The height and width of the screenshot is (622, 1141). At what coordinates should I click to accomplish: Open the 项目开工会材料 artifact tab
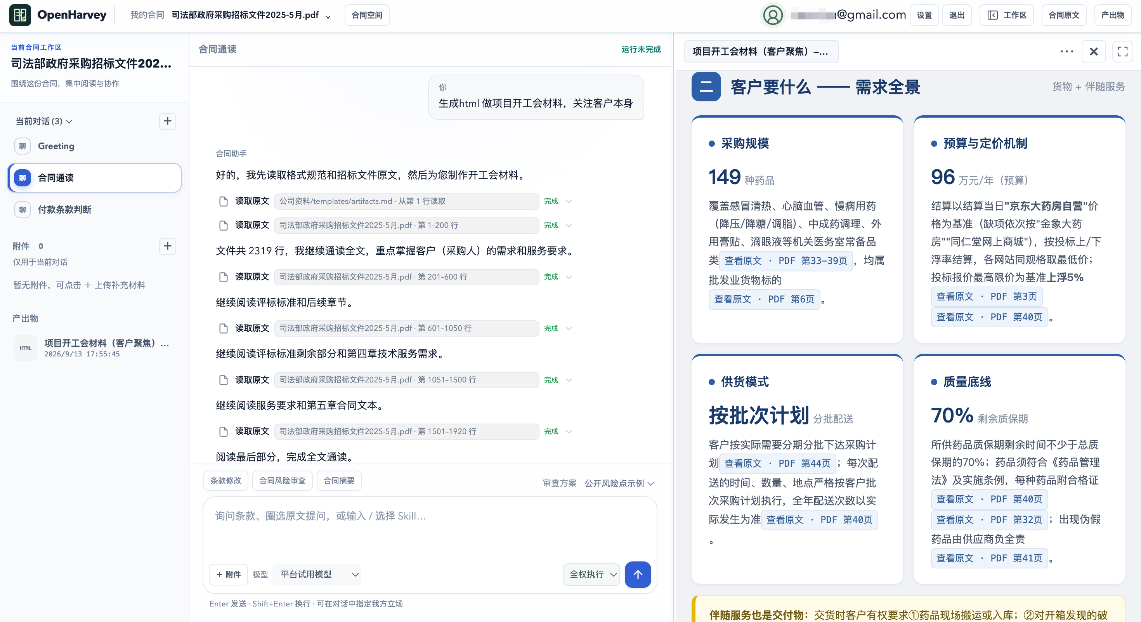coord(761,51)
